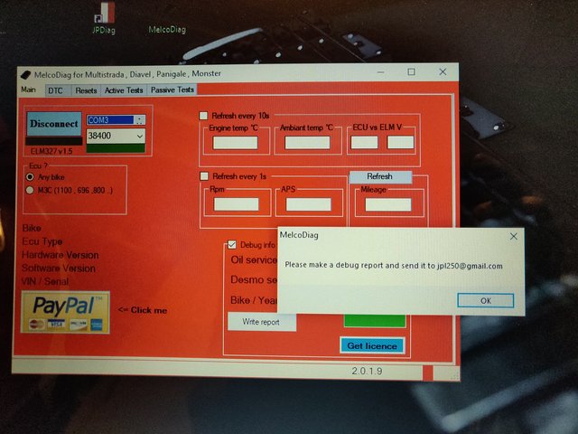Click the Ambiant temp °C field
This screenshot has height=434, width=578.
tap(307, 143)
